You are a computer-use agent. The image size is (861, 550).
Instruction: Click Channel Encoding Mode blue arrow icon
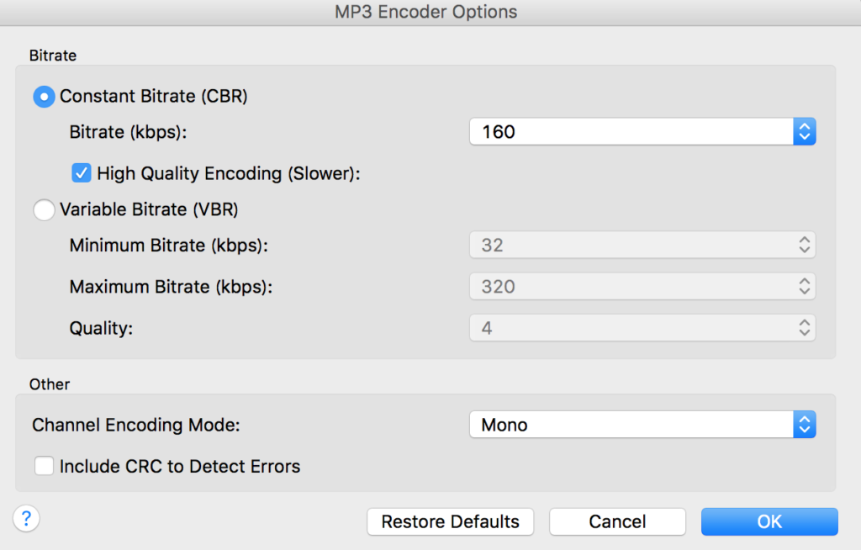[805, 425]
